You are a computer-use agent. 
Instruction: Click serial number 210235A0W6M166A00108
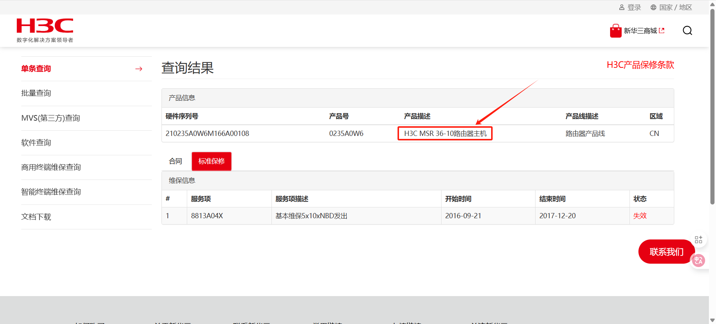click(x=207, y=133)
